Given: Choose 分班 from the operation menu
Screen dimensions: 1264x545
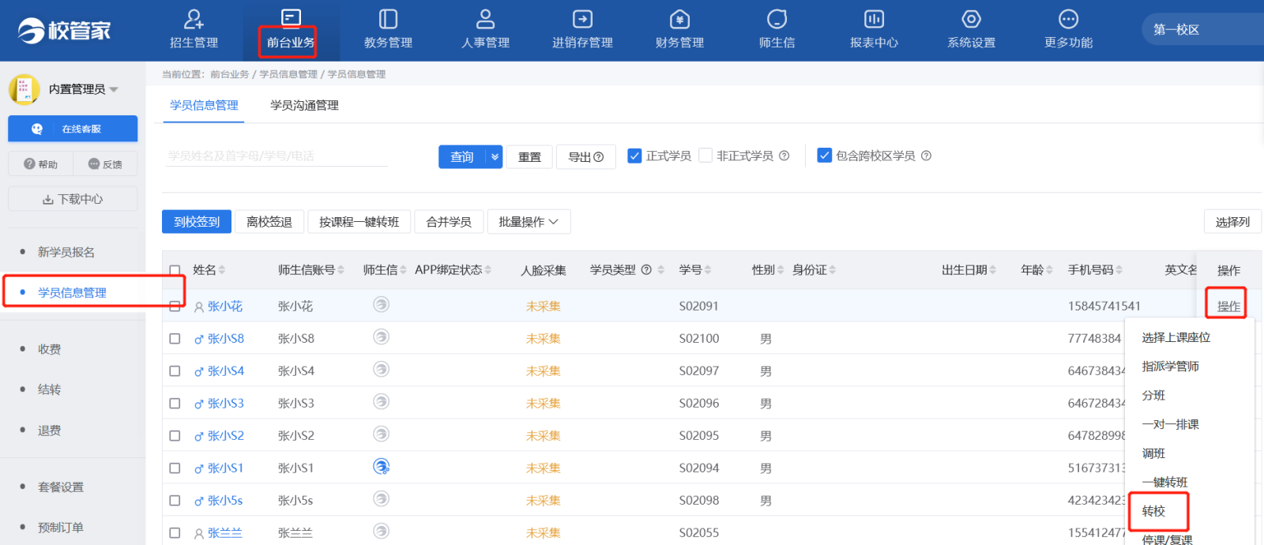Looking at the screenshot, I should tap(1153, 395).
